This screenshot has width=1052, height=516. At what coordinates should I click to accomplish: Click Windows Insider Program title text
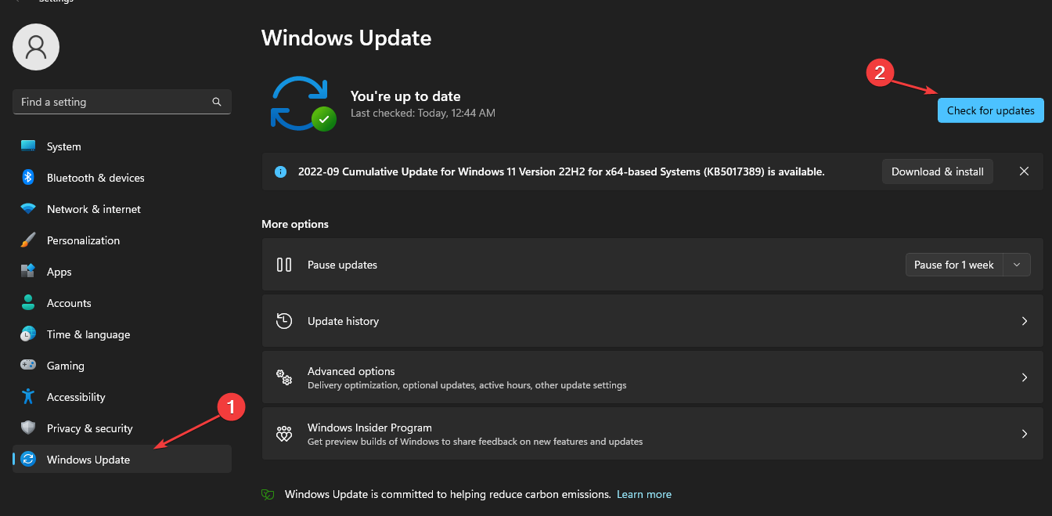369,428
